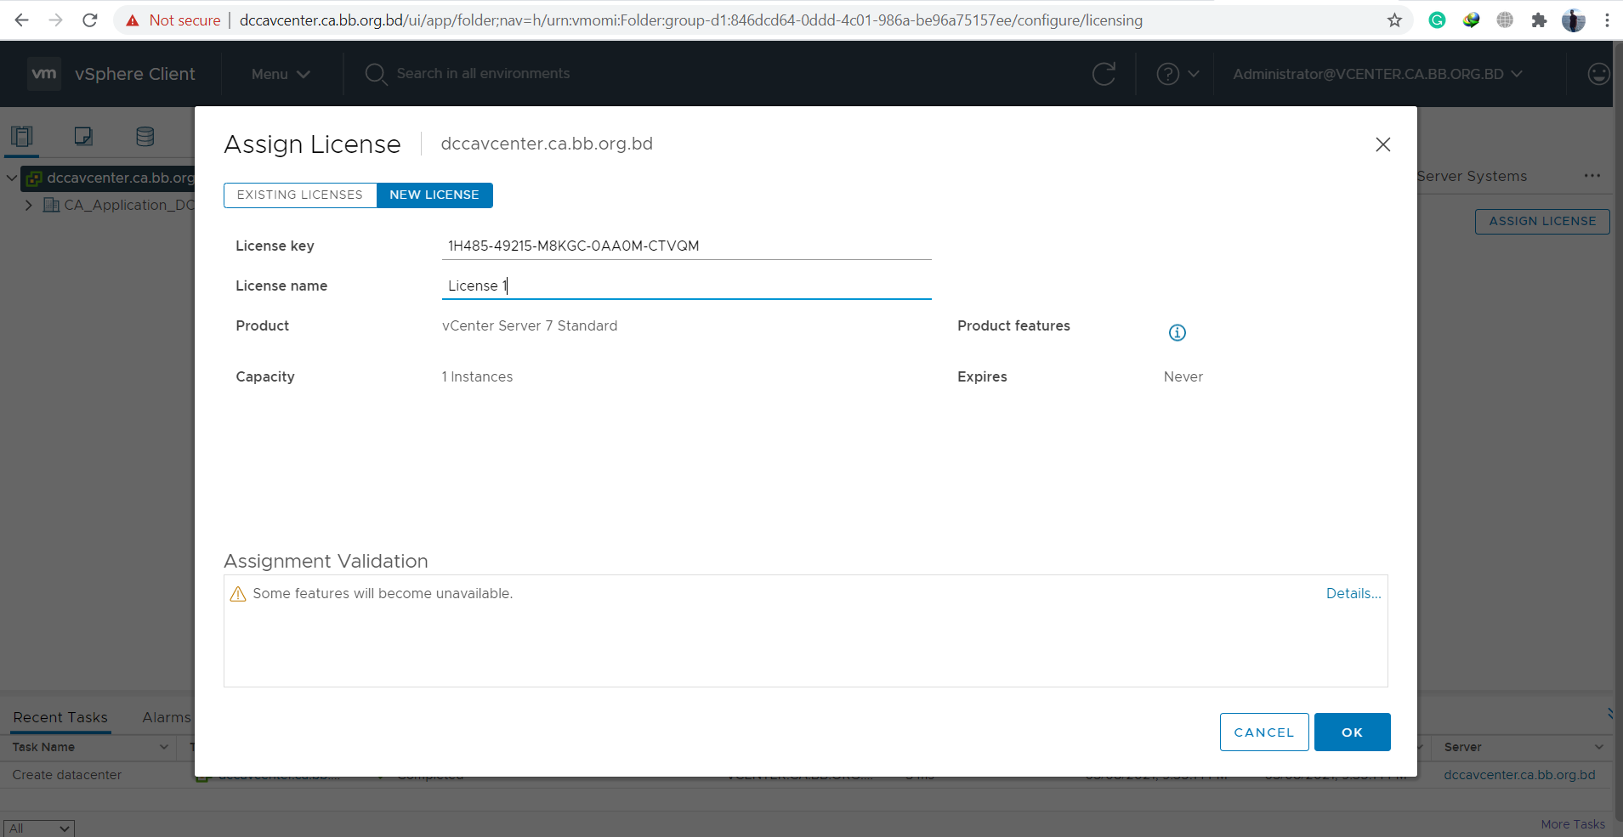
Task: Switch to Storage inventory view
Action: pyautogui.click(x=145, y=136)
